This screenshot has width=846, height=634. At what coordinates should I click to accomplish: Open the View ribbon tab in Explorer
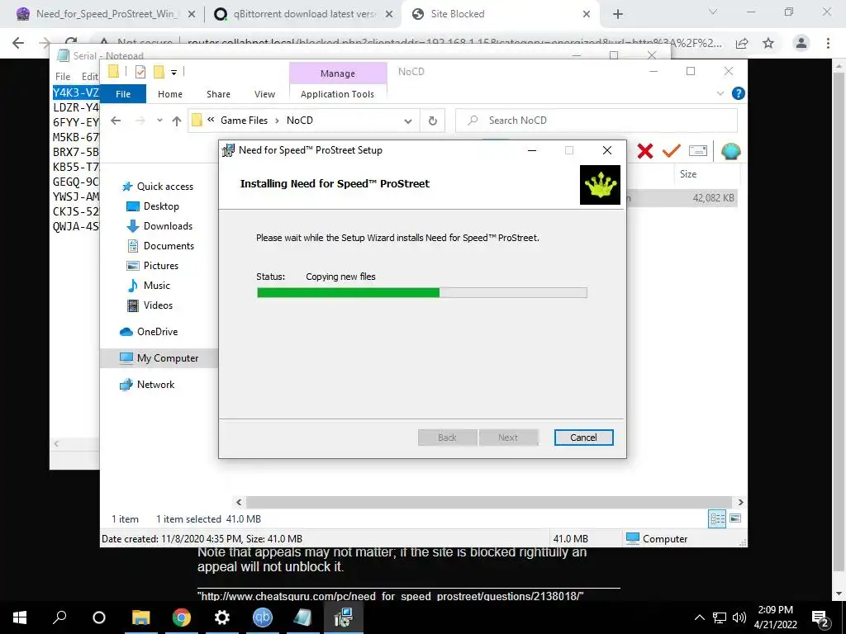pyautogui.click(x=265, y=94)
